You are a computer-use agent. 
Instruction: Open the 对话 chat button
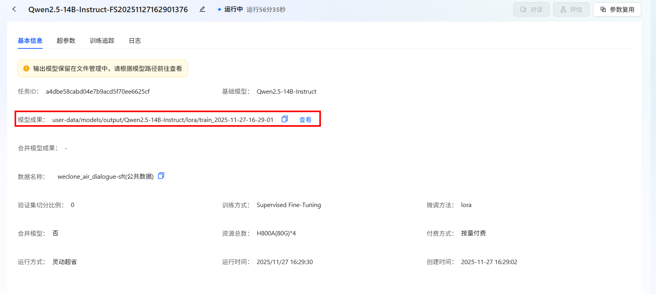click(x=531, y=9)
